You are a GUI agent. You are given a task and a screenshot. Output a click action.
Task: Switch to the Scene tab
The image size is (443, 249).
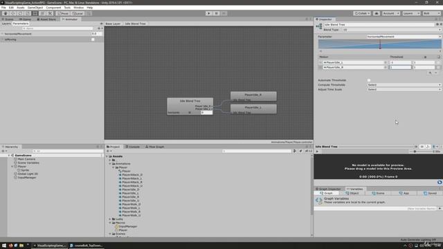pos(8,19)
